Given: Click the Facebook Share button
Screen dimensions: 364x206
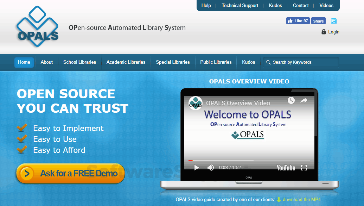Looking at the screenshot, I should tap(318, 21).
